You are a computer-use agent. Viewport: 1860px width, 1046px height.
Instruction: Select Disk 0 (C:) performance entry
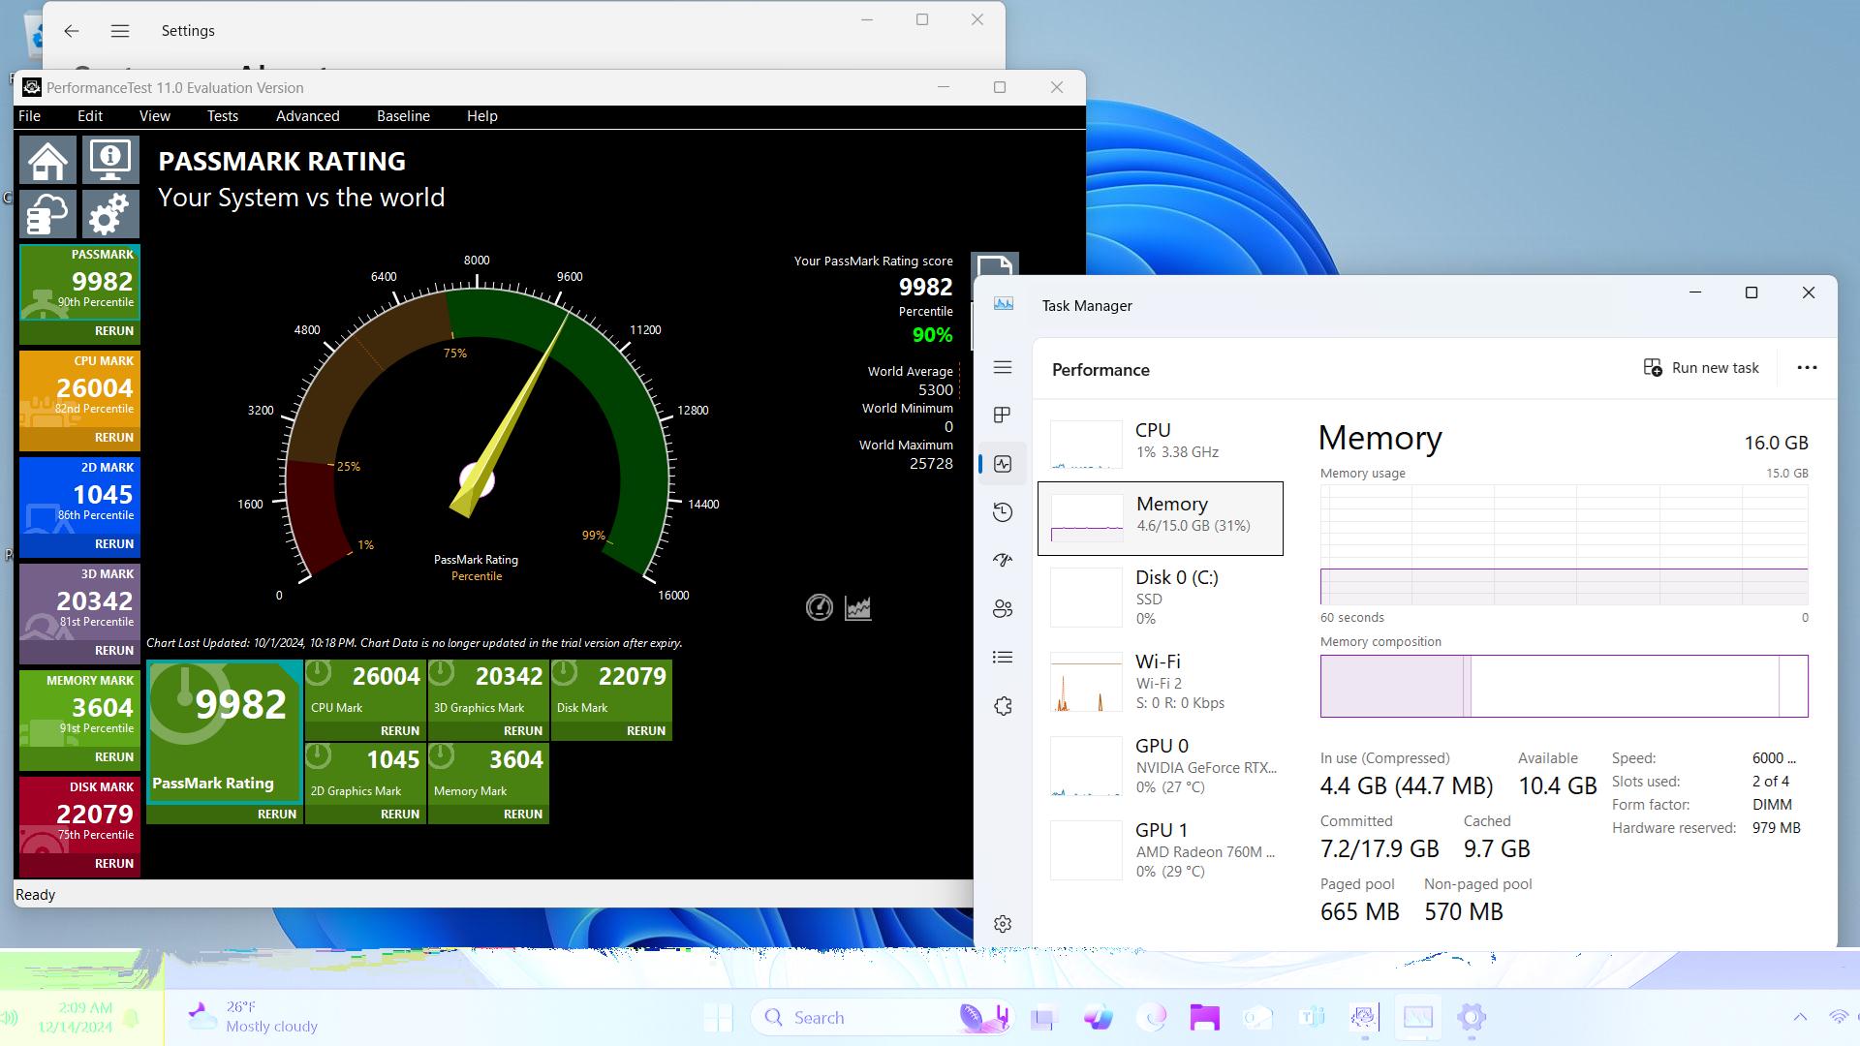click(x=1161, y=597)
